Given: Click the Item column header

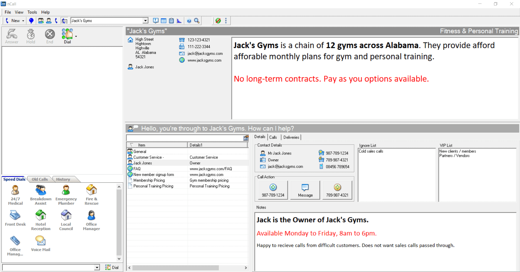Looking at the screenshot, I should click(157, 145).
